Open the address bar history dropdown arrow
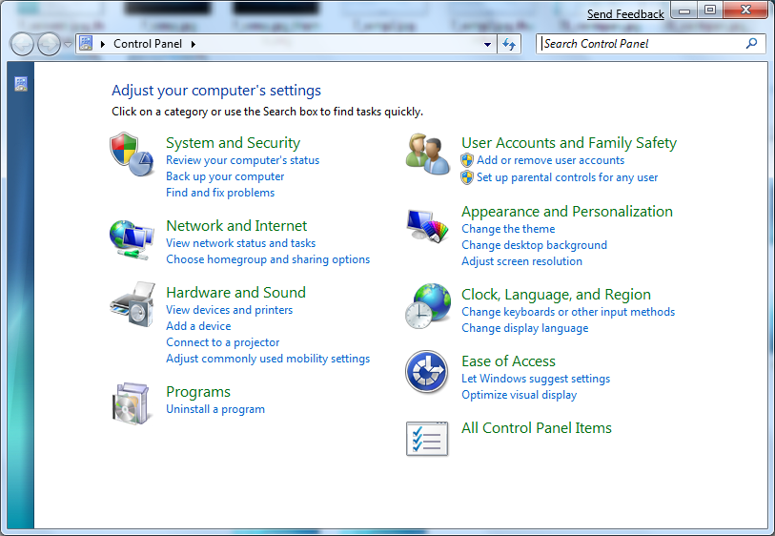 [487, 44]
